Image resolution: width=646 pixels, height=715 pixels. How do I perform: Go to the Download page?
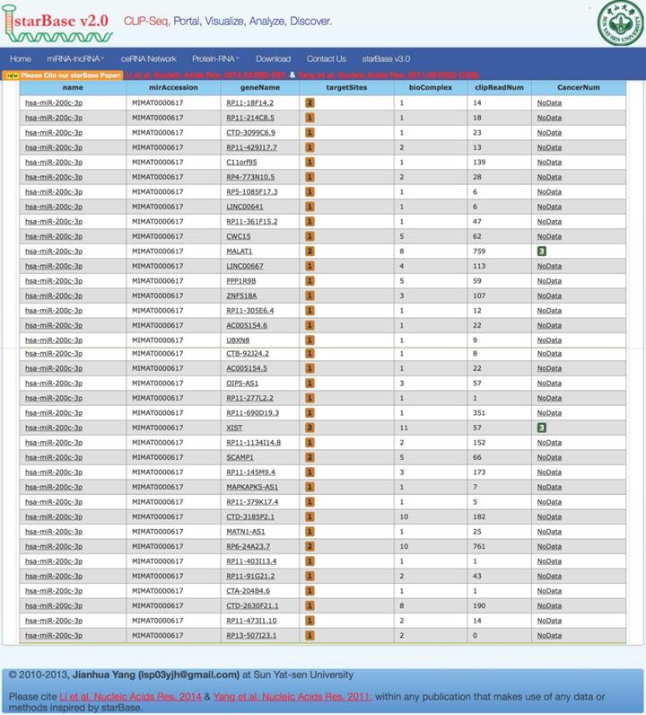pyautogui.click(x=273, y=58)
